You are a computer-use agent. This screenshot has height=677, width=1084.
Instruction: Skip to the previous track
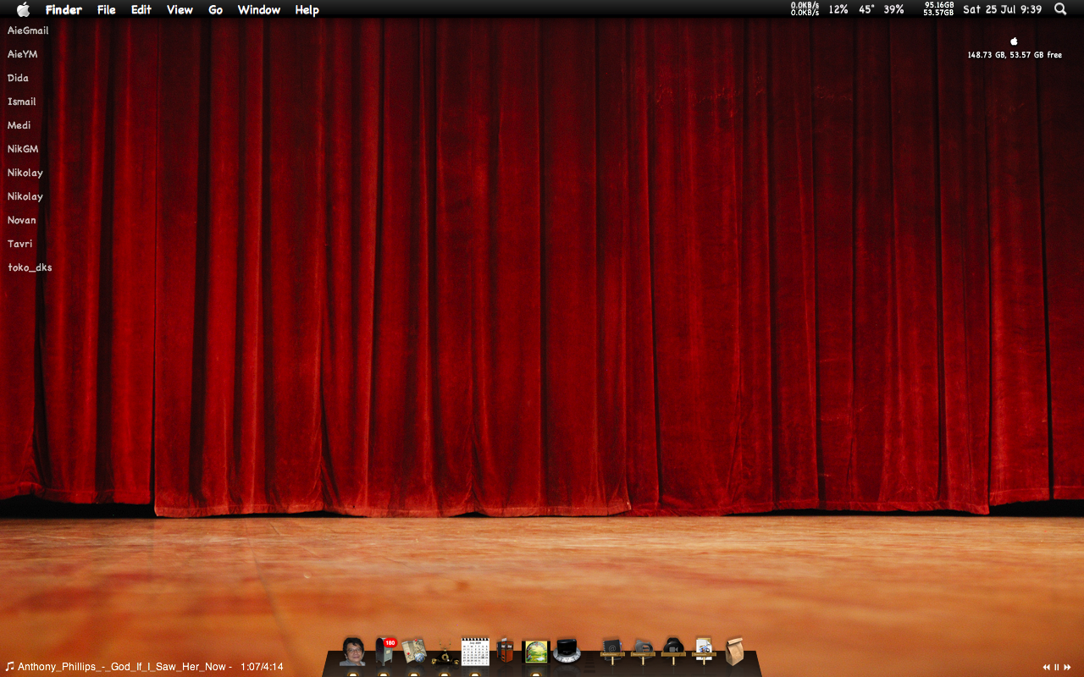click(1048, 668)
